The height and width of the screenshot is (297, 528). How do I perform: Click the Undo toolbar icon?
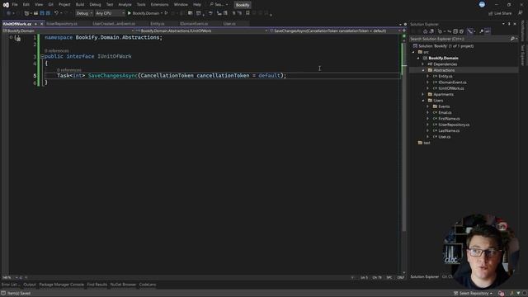click(56, 13)
